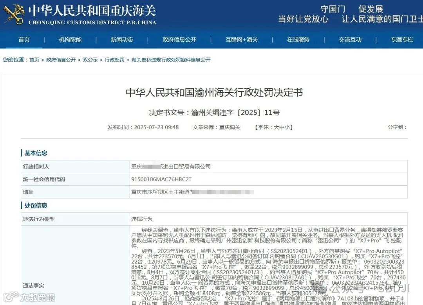Image resolution: width=423 pixels, height=305 pixels.
Task: Open the 机构职能 menu item
Action: tap(70, 39)
